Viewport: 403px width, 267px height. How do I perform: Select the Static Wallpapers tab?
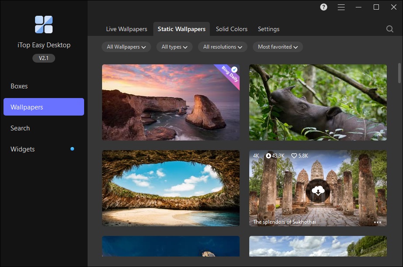coord(181,29)
